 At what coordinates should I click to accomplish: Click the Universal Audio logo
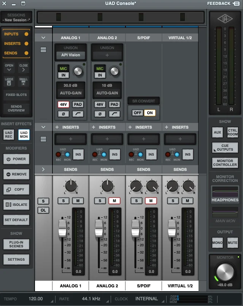[225, 19]
